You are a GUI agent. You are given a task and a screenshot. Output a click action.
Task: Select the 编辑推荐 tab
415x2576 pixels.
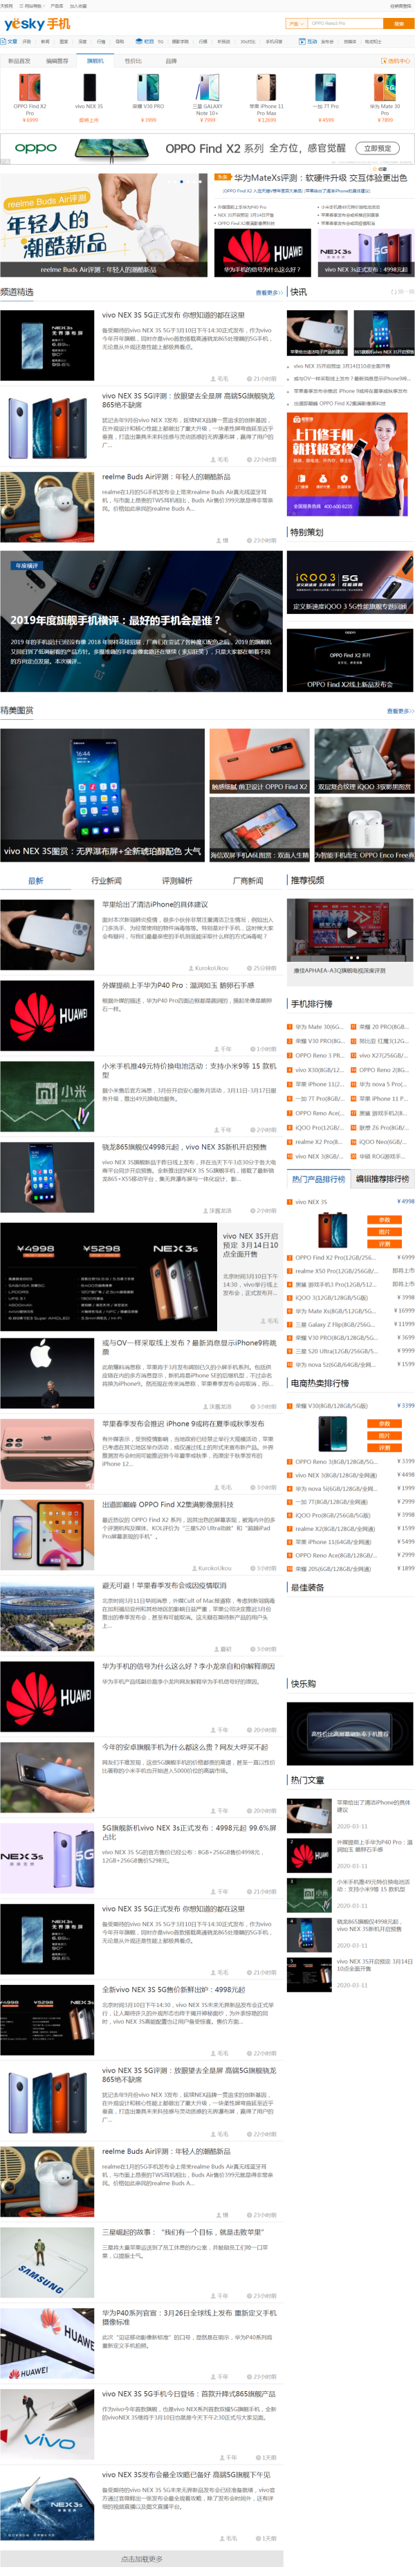(x=57, y=61)
